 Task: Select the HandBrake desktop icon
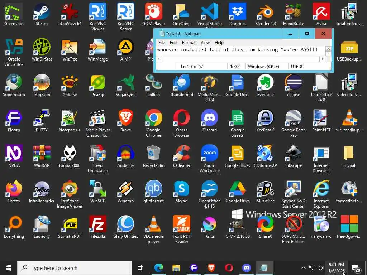293,14
